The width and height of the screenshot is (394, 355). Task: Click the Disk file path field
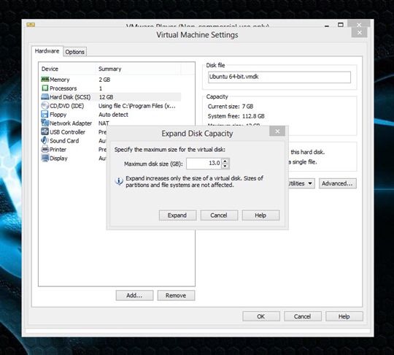point(279,77)
